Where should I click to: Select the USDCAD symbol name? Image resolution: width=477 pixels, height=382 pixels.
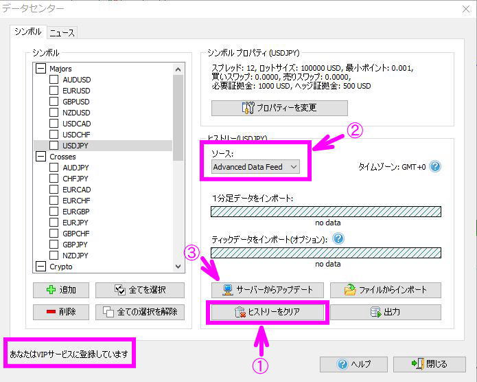77,124
